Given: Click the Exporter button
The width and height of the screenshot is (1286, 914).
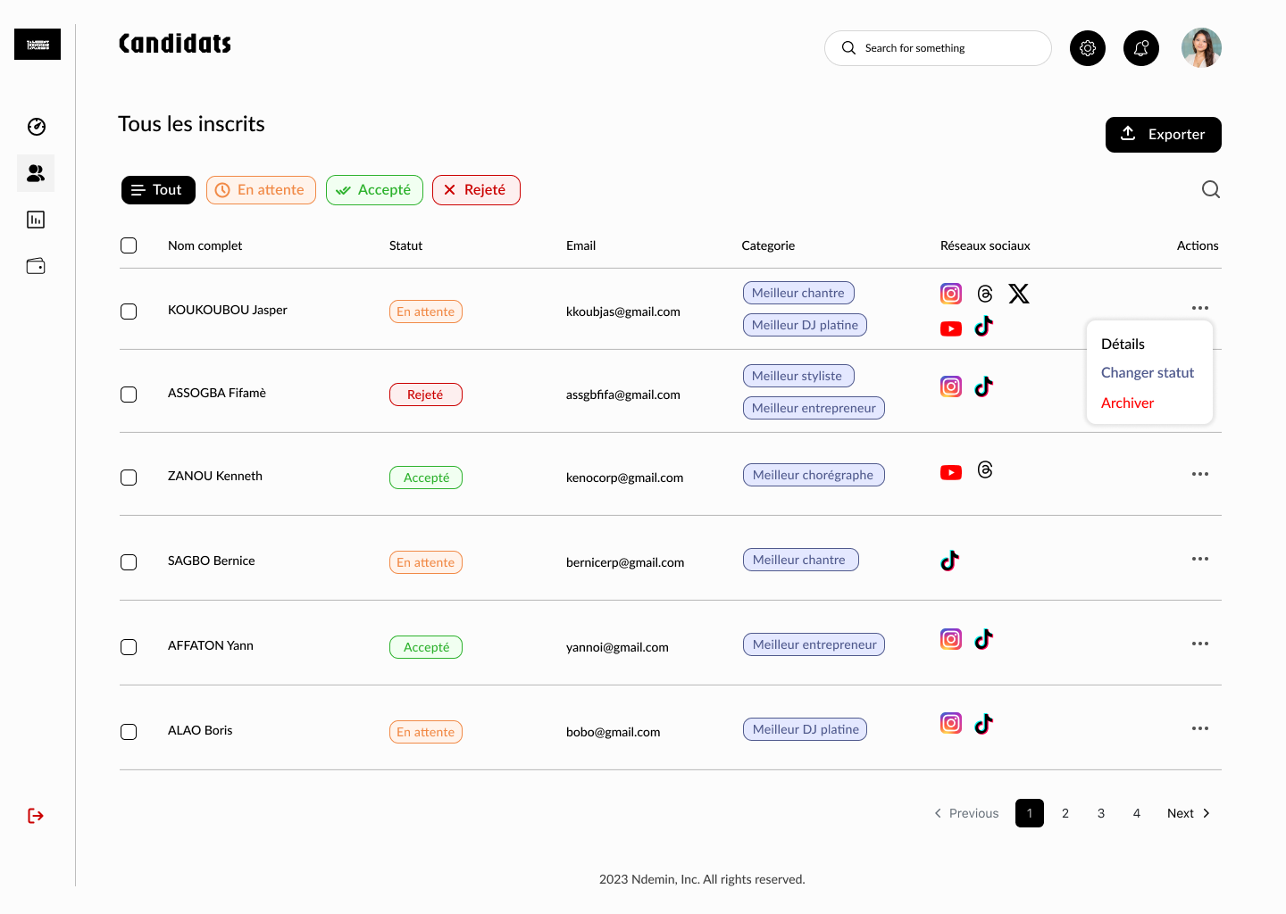Looking at the screenshot, I should coord(1164,135).
